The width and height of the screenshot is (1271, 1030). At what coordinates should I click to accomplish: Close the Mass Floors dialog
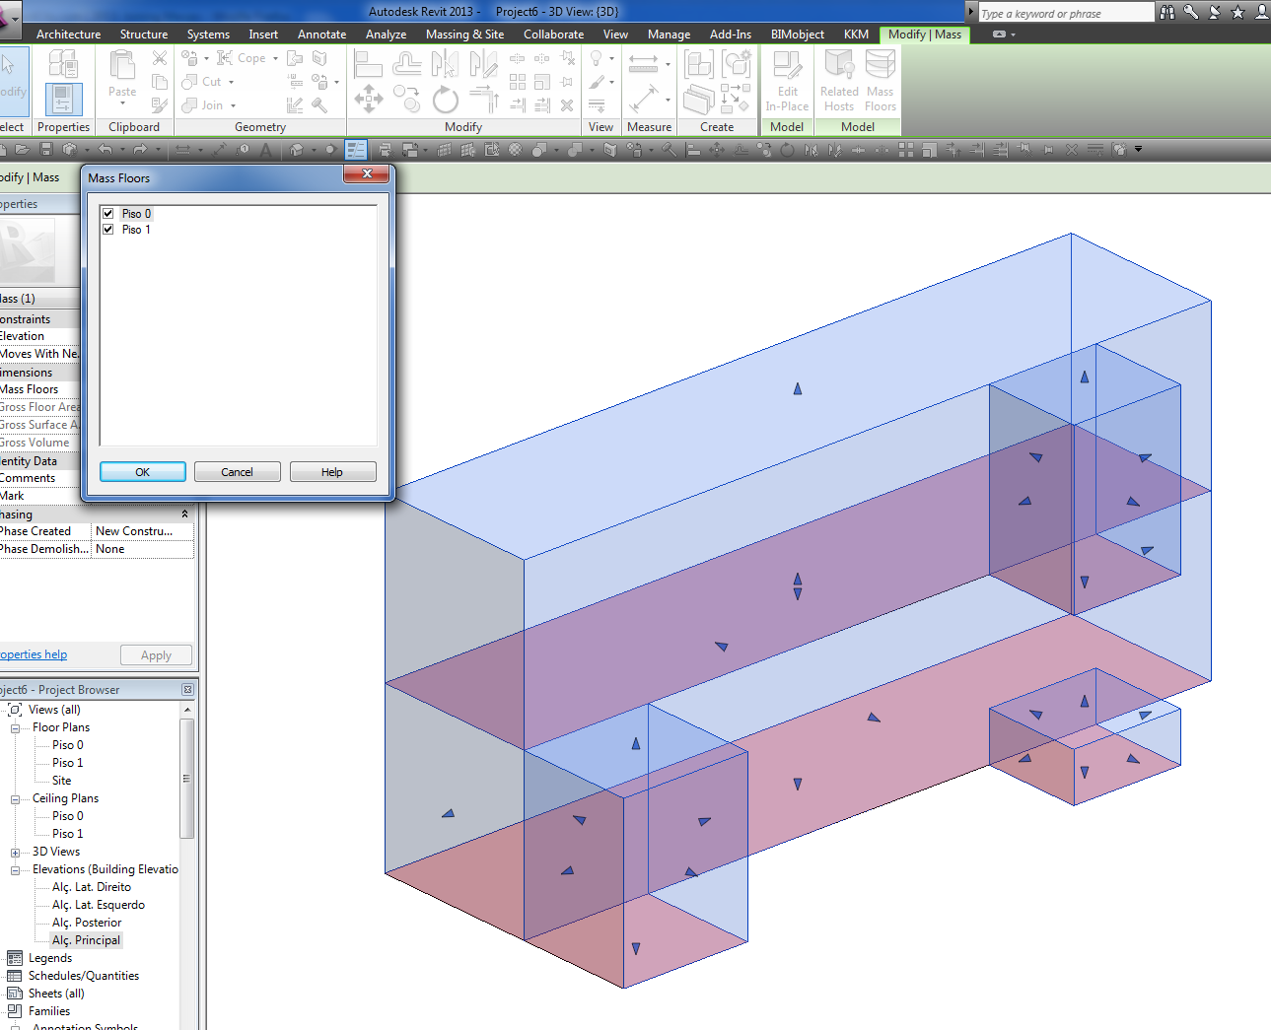click(x=367, y=173)
